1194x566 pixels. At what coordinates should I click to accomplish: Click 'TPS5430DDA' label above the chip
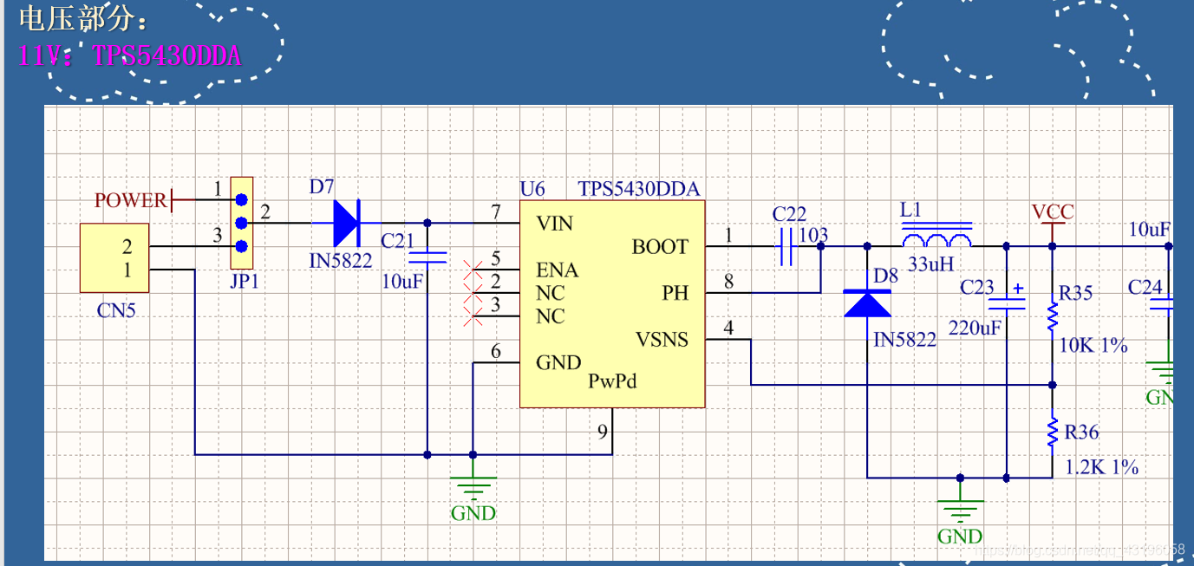tap(639, 189)
